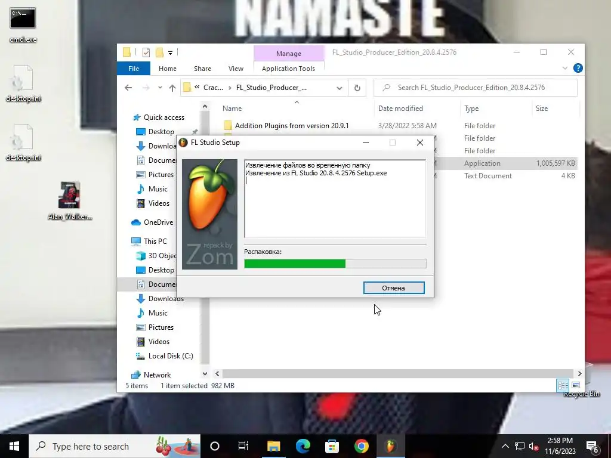Image resolution: width=611 pixels, height=458 pixels.
Task: Open Microsoft Store from the taskbar
Action: (332, 446)
